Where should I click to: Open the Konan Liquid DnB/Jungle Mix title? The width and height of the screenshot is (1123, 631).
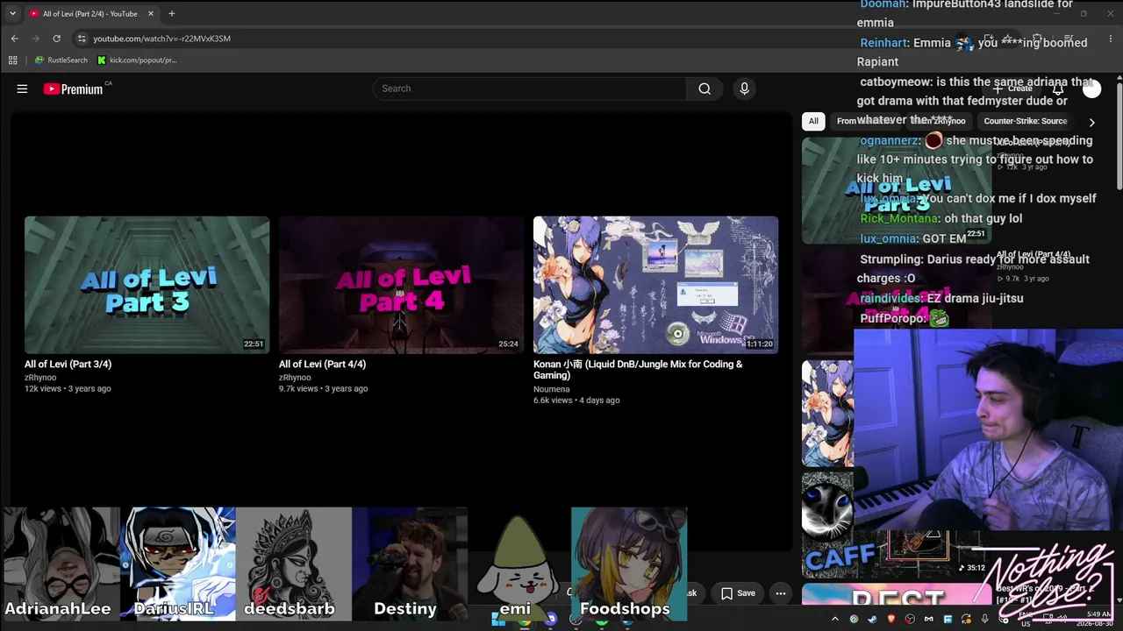638,370
